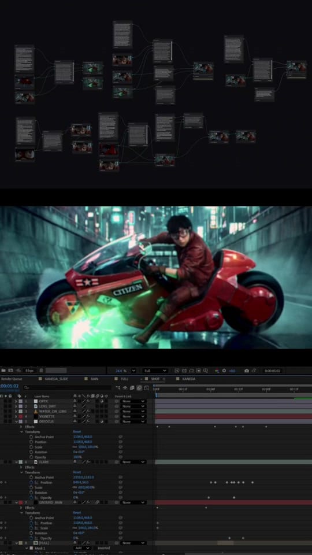This screenshot has height=555, width=312.
Task: Click the color management icon in the viewer bar
Action: (217, 371)
